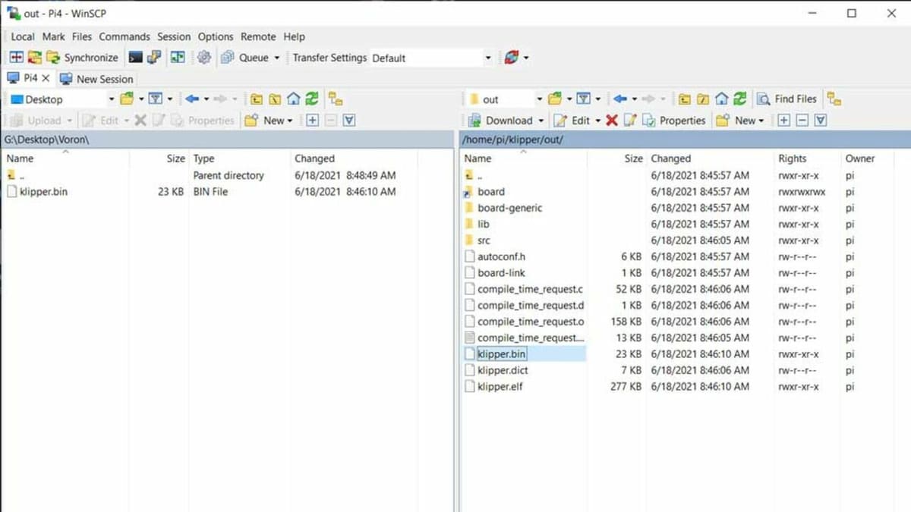Click the Download button
This screenshot has width=911, height=512.
tap(501, 120)
